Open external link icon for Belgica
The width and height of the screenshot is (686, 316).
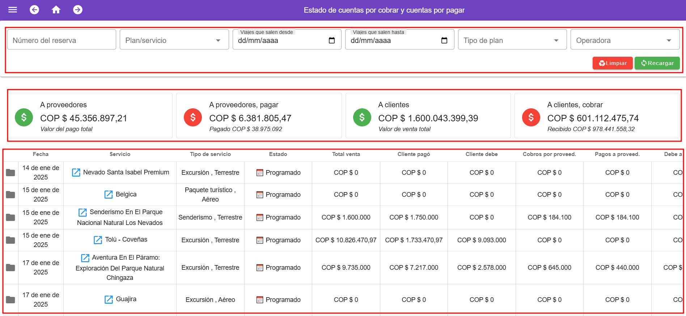109,194
